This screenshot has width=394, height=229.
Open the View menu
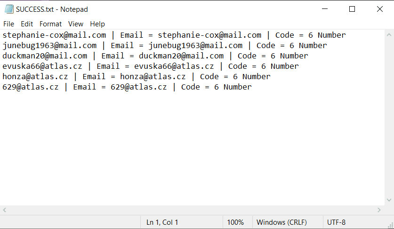75,24
